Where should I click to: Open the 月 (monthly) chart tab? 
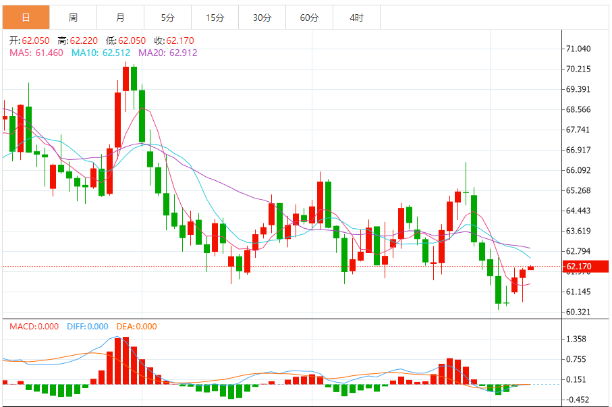point(120,18)
